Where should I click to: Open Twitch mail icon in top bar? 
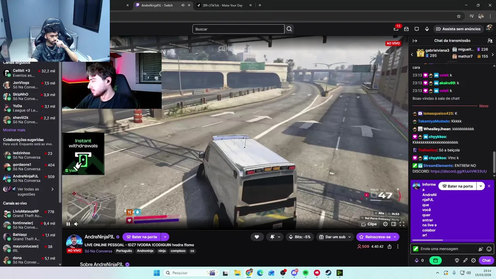406,29
